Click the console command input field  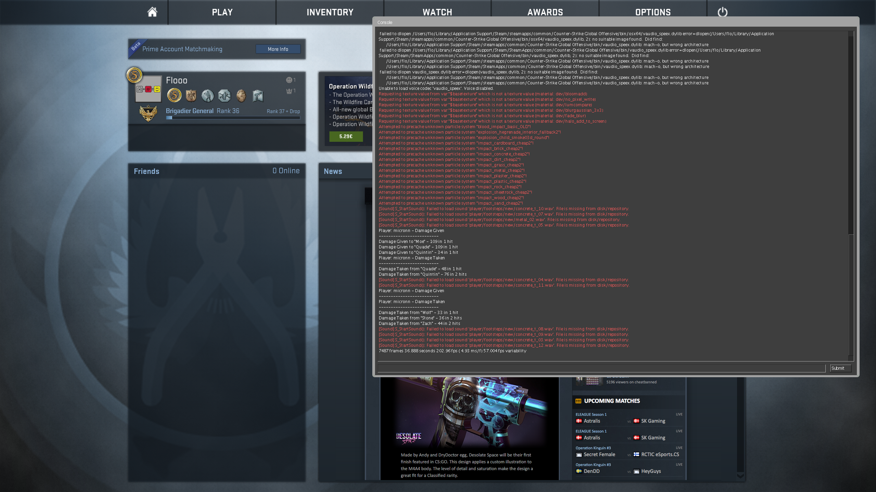(601, 368)
